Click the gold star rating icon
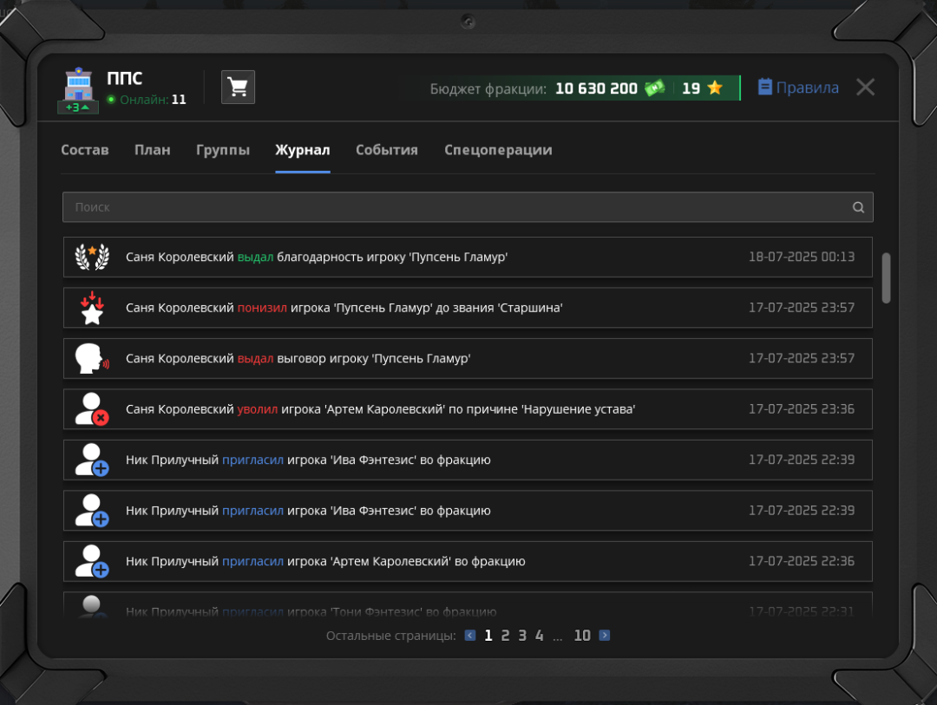Image resolution: width=937 pixels, height=705 pixels. click(715, 88)
